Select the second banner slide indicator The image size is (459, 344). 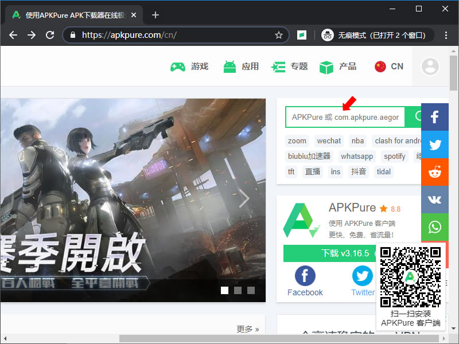238,290
